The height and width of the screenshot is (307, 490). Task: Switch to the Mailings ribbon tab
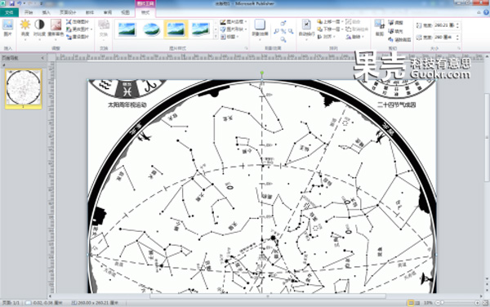click(x=90, y=12)
